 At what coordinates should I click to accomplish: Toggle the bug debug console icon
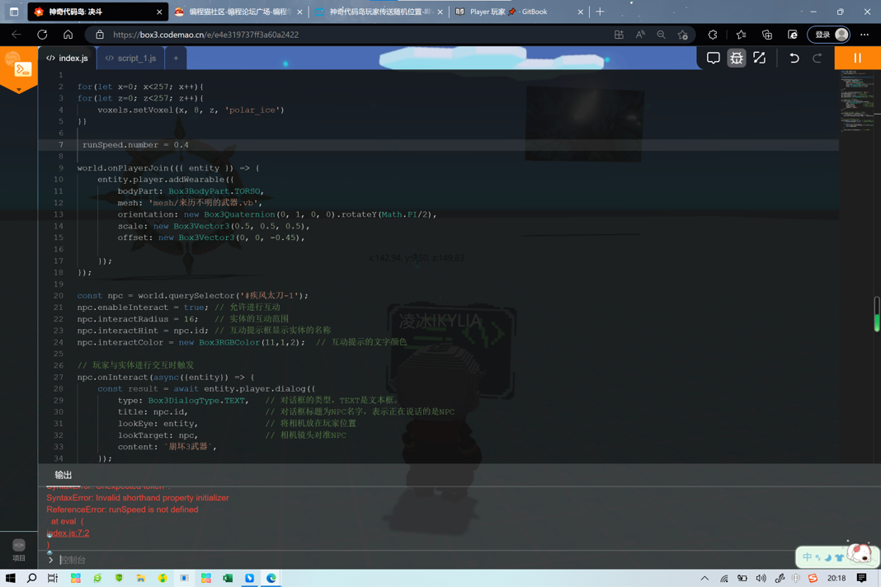[x=736, y=58]
